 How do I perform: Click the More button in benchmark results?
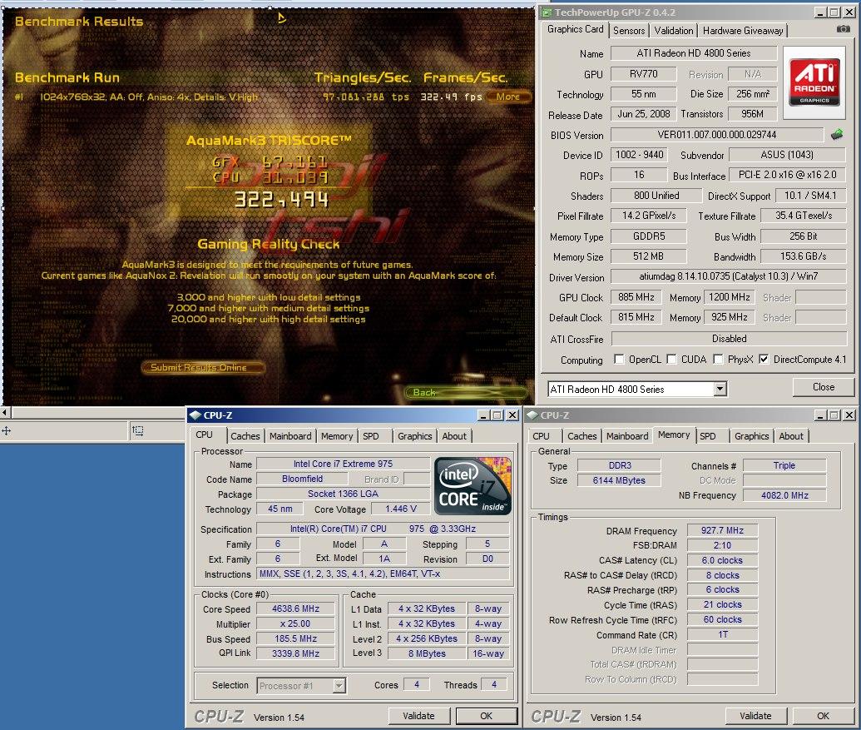(x=508, y=97)
